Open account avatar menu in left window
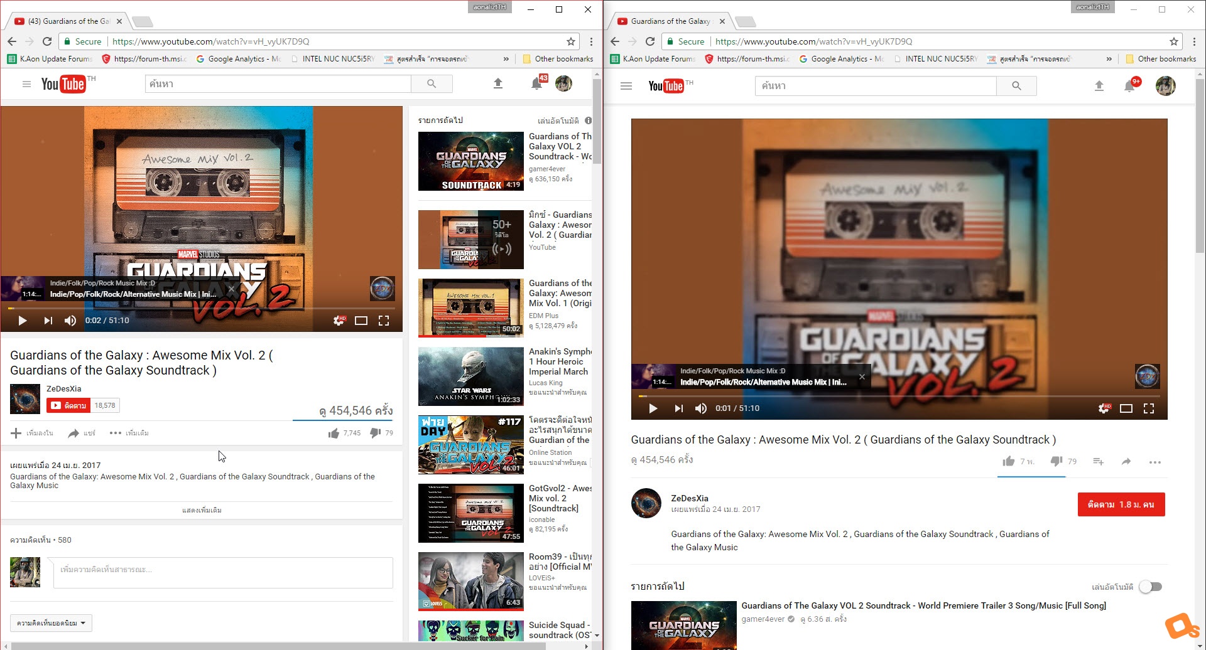Viewport: 1206px width, 650px height. (563, 83)
